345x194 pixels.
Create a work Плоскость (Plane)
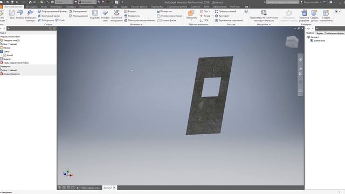[191, 15]
